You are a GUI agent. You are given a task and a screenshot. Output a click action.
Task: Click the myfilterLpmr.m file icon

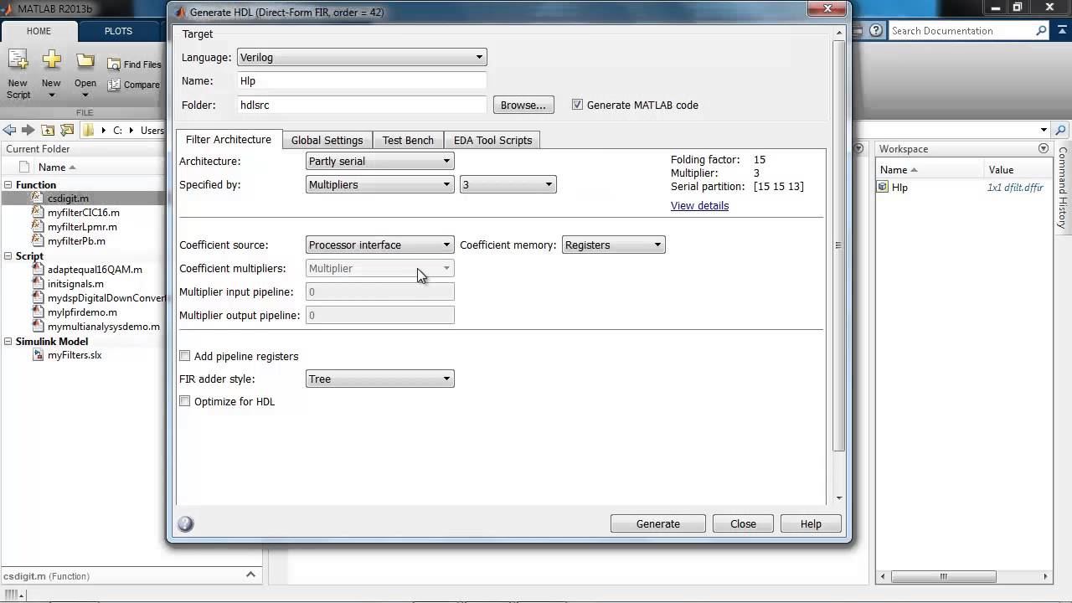coord(38,227)
